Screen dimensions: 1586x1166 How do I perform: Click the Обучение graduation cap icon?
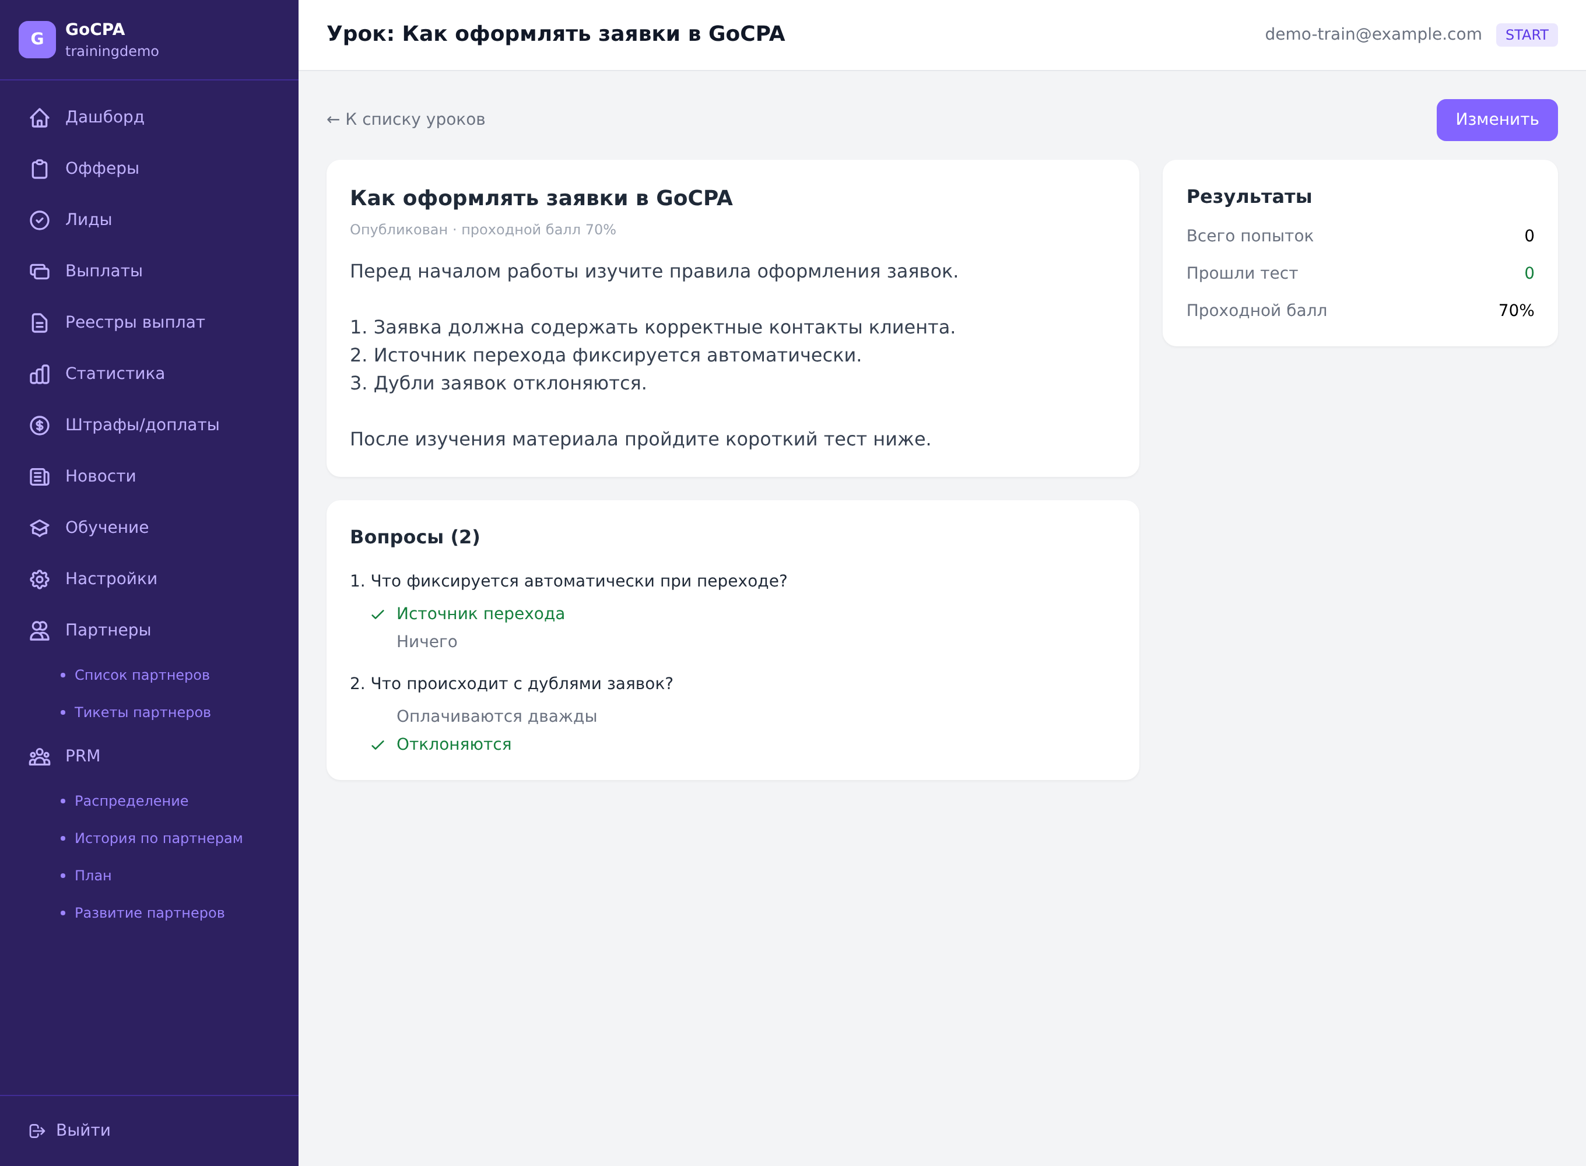click(x=40, y=528)
